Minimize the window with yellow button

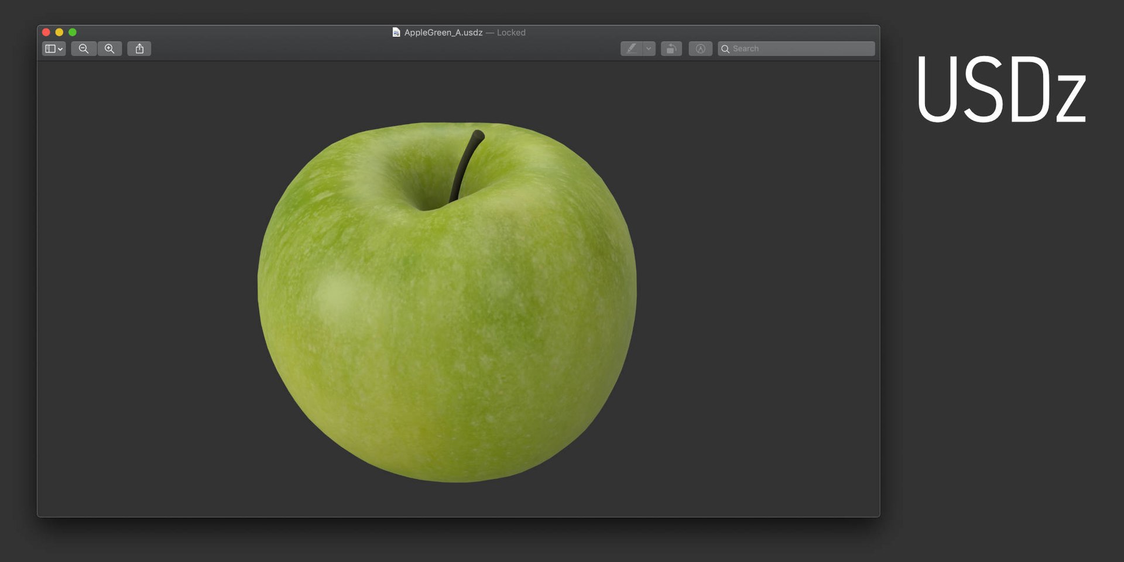coord(59,32)
